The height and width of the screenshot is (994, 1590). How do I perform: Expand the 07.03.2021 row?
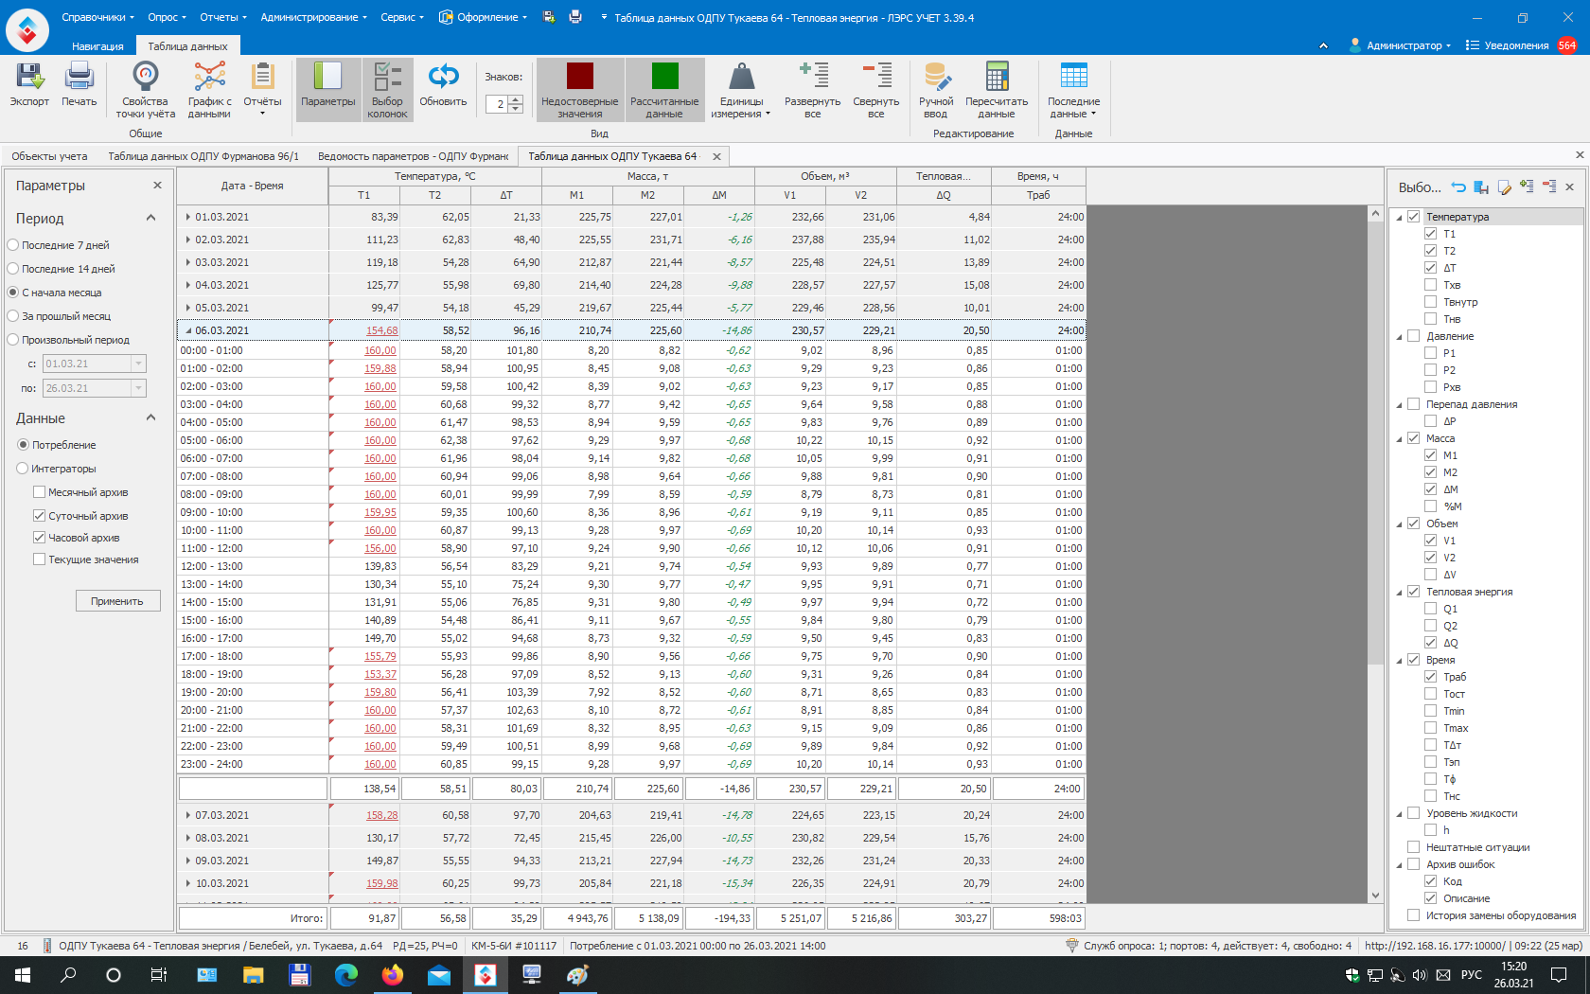point(187,816)
